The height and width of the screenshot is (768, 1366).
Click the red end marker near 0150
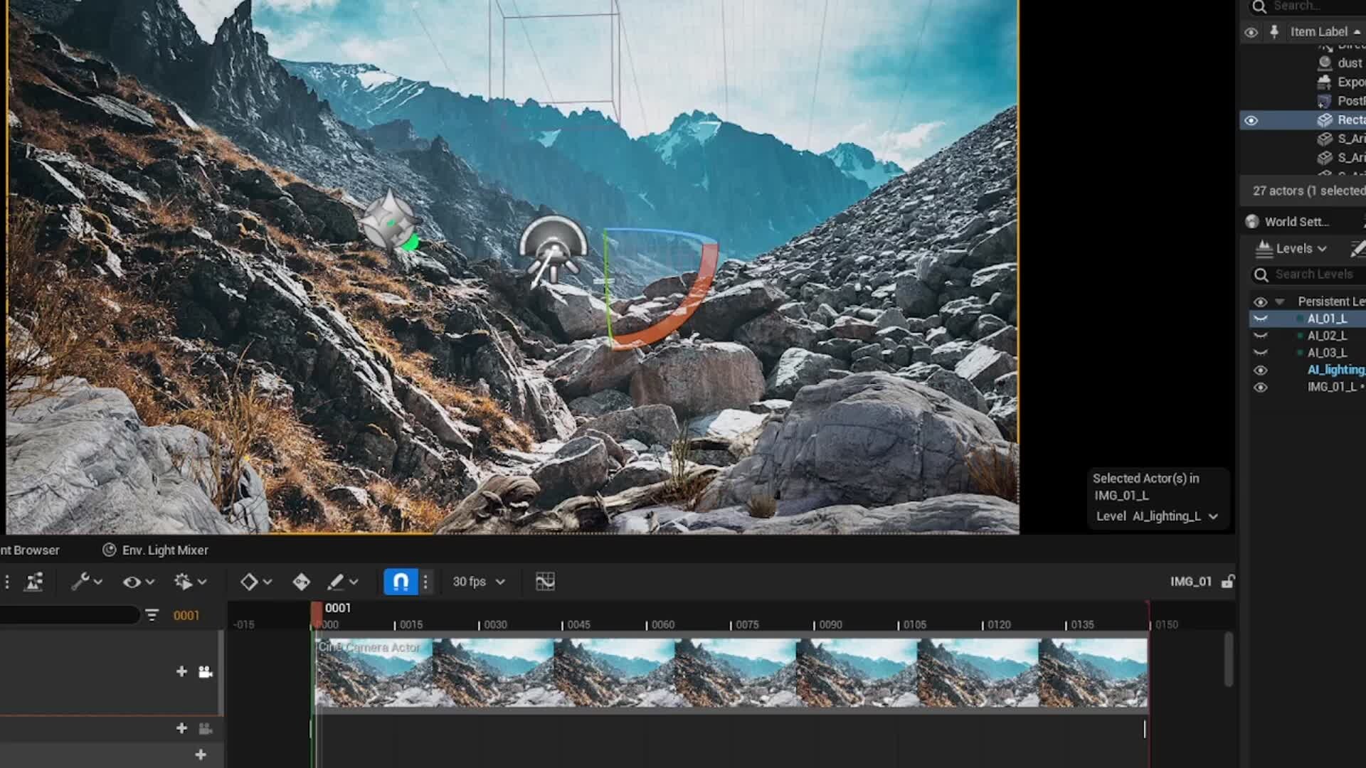pos(1148,616)
